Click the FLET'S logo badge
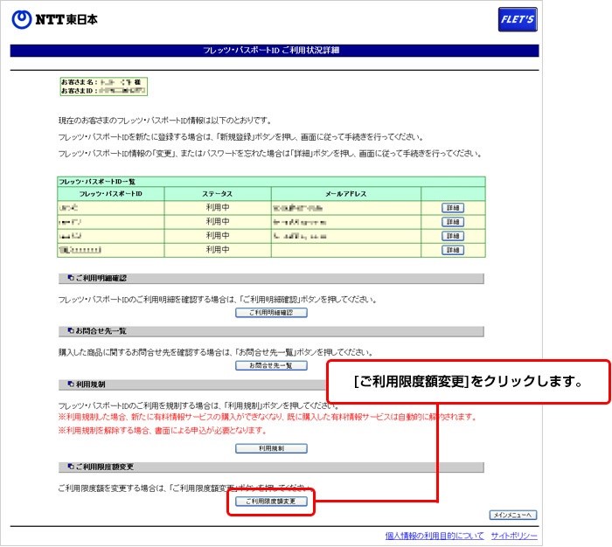The width and height of the screenshot is (612, 547). point(517,19)
